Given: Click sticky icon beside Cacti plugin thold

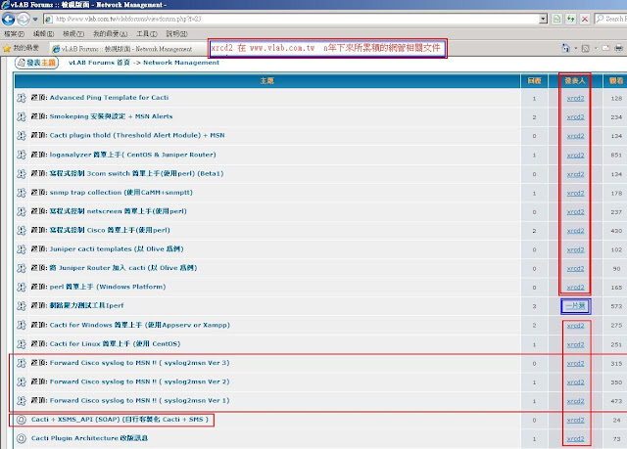Looking at the screenshot, I should tap(22, 136).
